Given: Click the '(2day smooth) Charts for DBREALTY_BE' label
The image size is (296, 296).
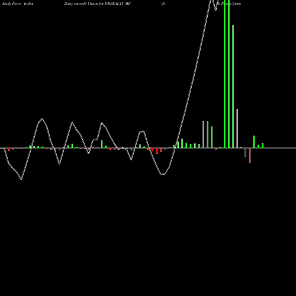Looking at the screenshot, I should (97, 4).
